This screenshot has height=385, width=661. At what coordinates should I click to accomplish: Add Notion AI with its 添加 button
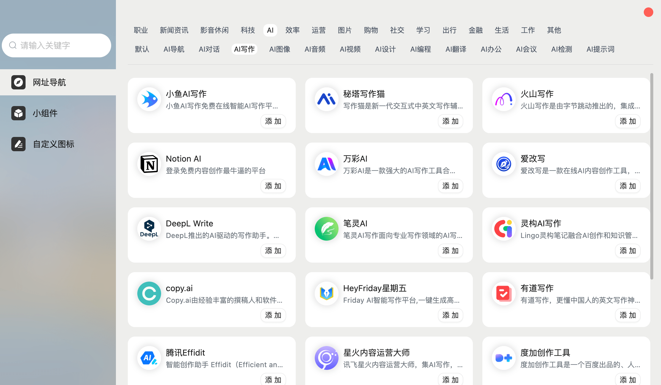pyautogui.click(x=273, y=186)
